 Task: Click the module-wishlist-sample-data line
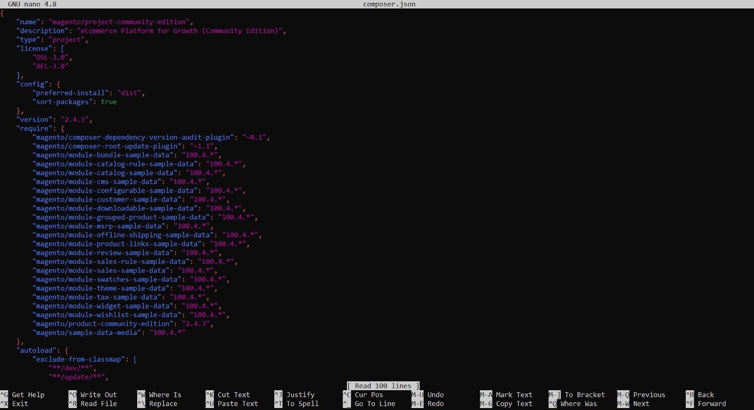131,315
